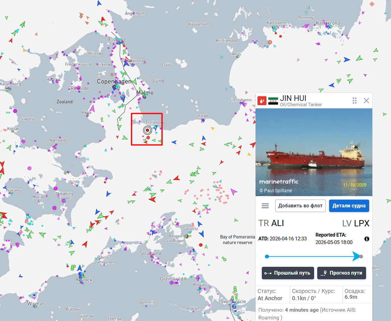Click the JIN HUI ship photo thumbnail

[x=314, y=152]
